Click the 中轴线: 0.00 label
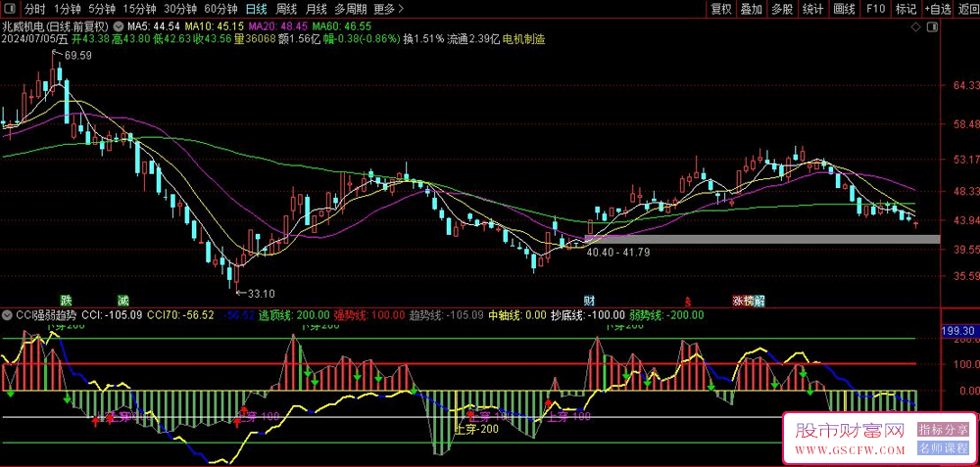The image size is (980, 467). 516,314
